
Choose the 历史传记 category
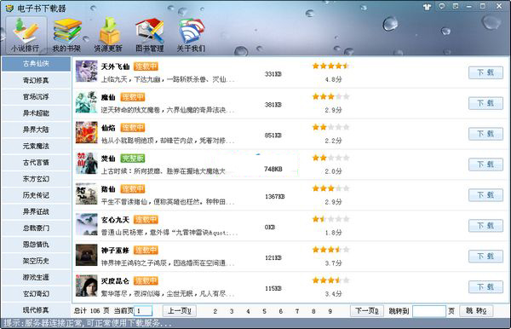(36, 195)
